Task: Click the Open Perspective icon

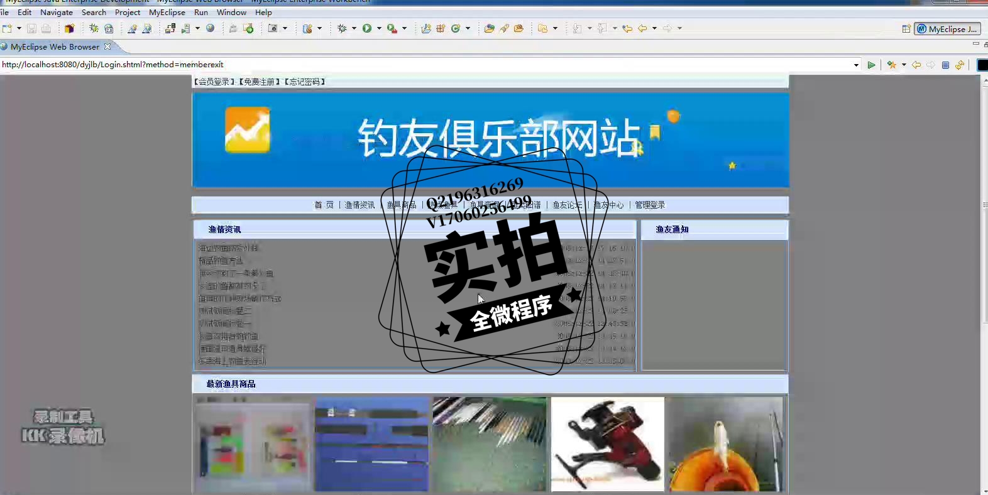Action: [906, 29]
